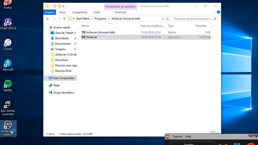
Task: Open Grupo doméstico in the sidebar
Action: (64, 93)
